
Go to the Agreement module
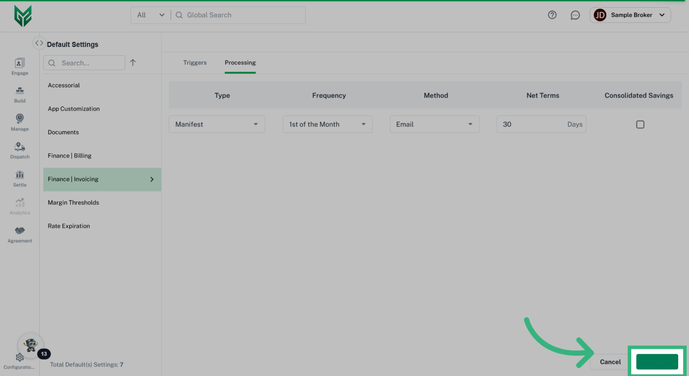(x=20, y=235)
